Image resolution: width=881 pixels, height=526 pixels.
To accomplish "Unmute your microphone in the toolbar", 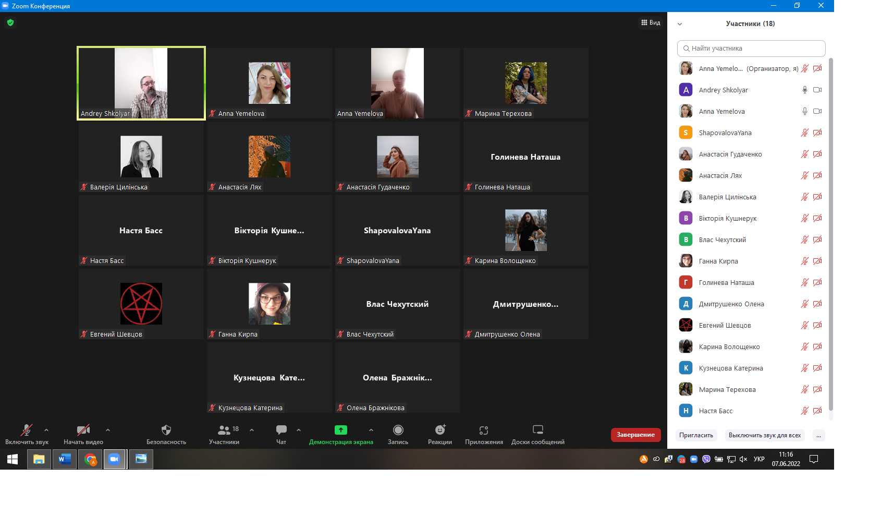I will tap(27, 434).
